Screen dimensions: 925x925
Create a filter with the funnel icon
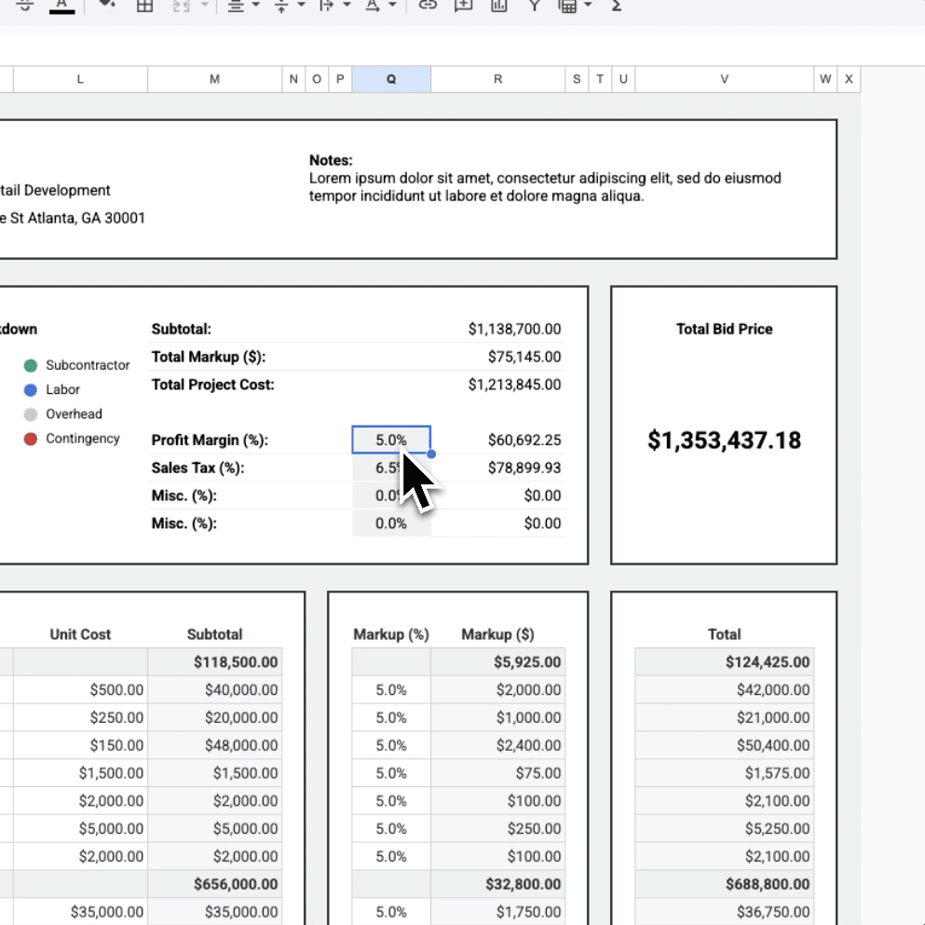point(534,7)
